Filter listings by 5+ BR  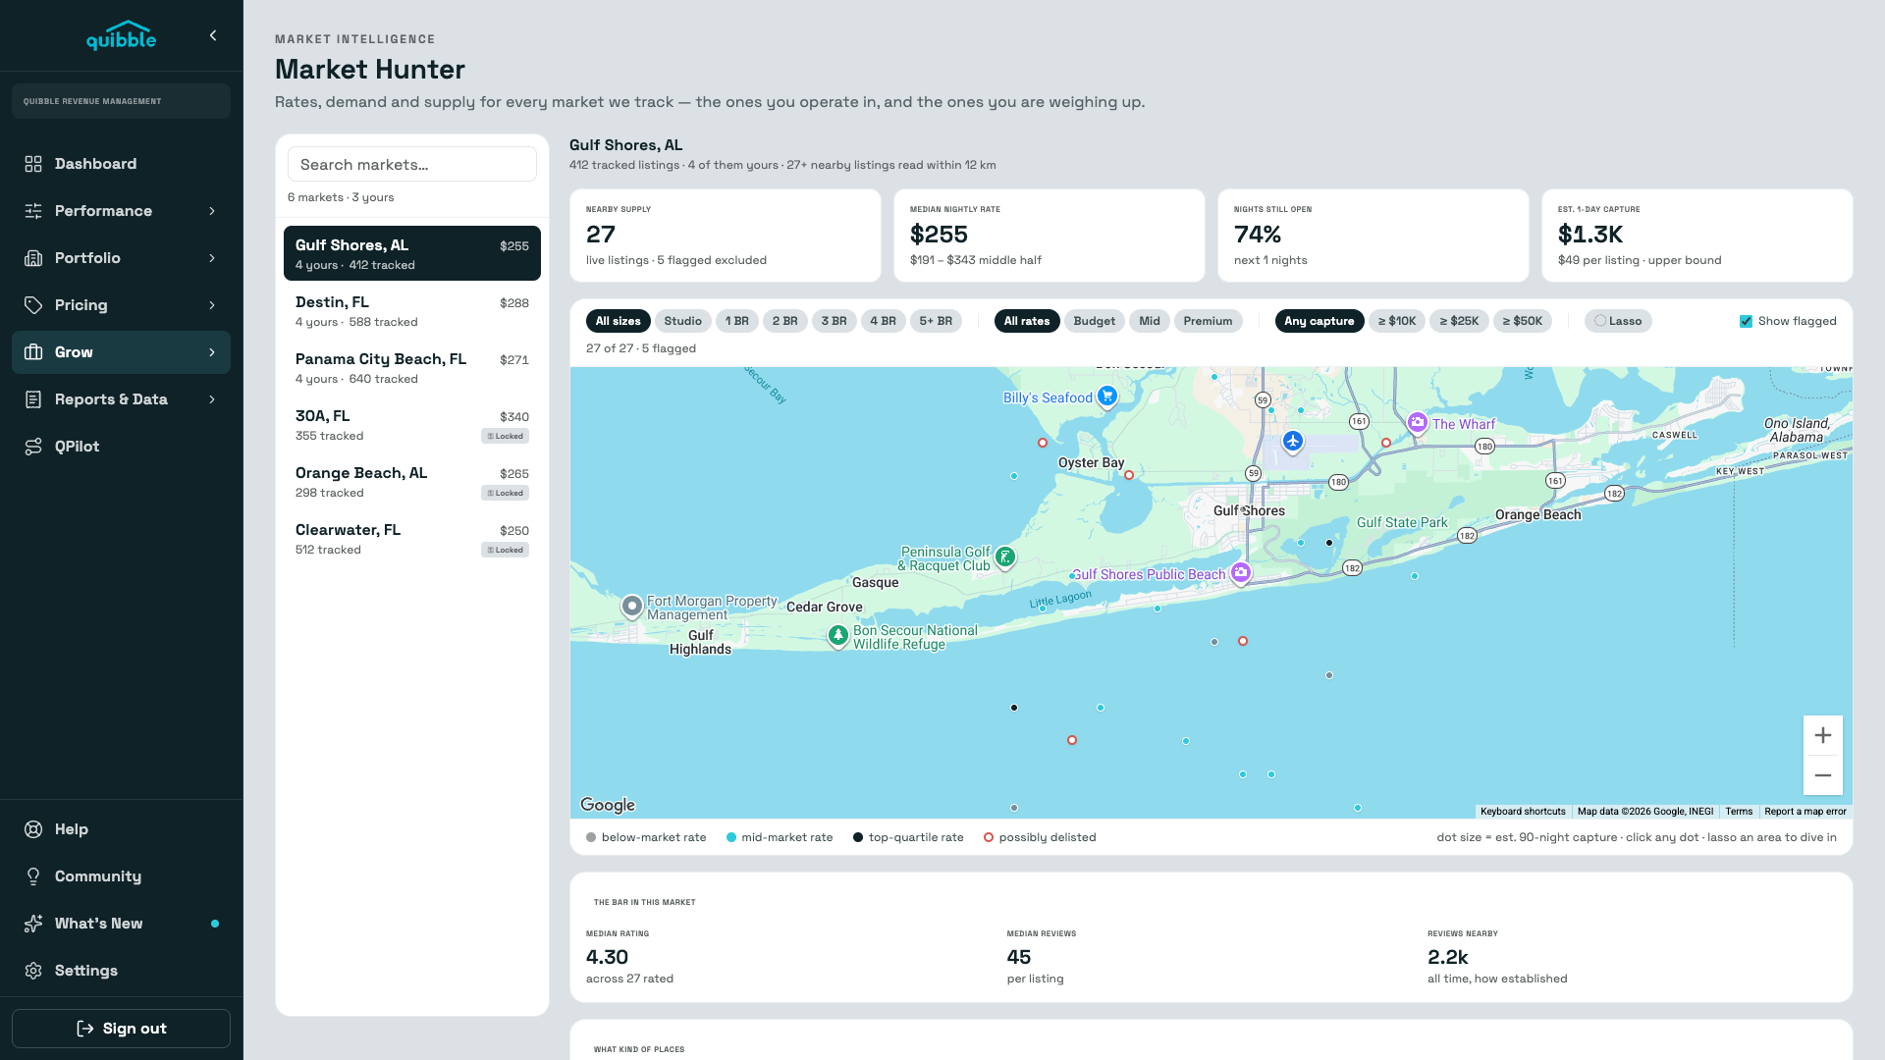click(936, 321)
